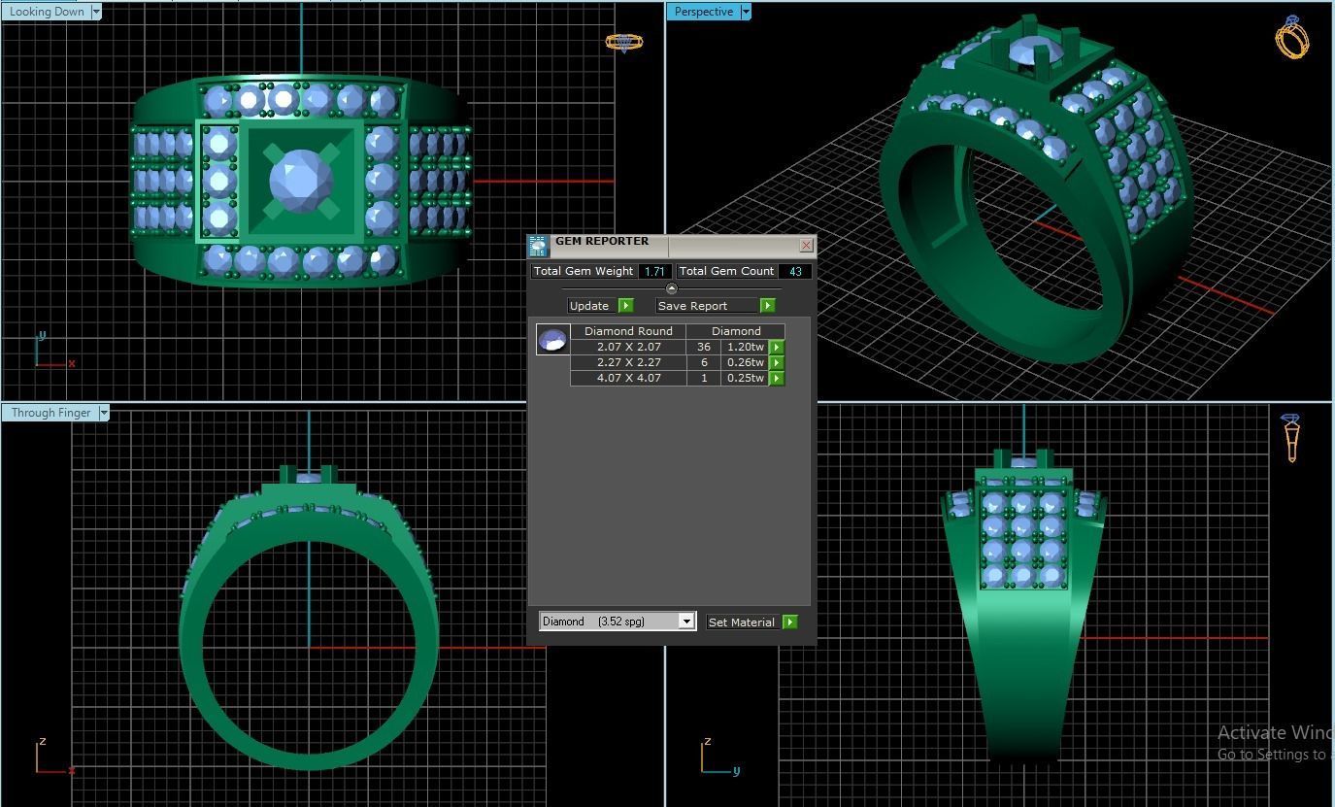Screen dimensions: 1335x807
Task: Close the Gem Reporter panel
Action: [806, 246]
